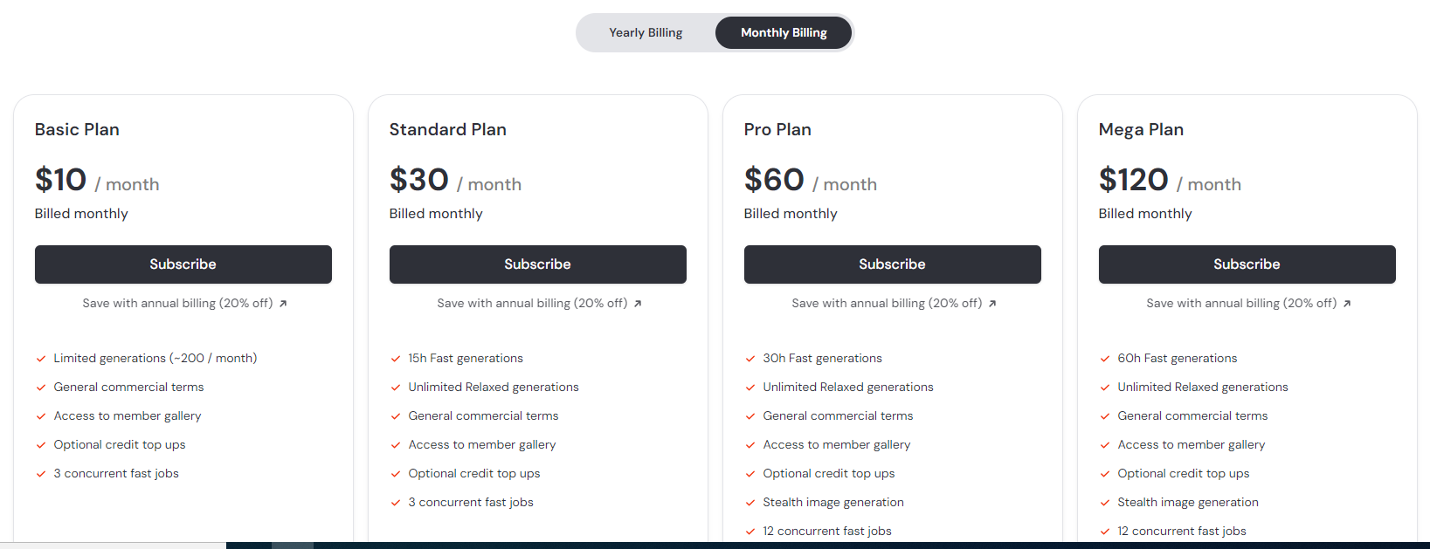Click the external arrow icon in Pro Plan

(992, 304)
